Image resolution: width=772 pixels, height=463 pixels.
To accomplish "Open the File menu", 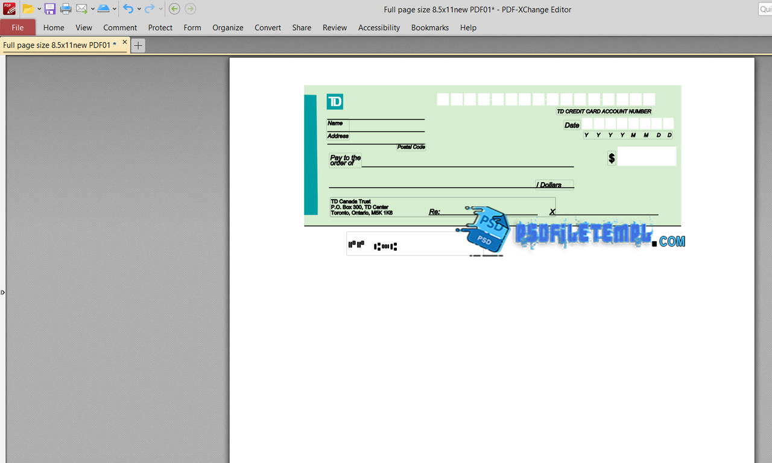I will 18,27.
